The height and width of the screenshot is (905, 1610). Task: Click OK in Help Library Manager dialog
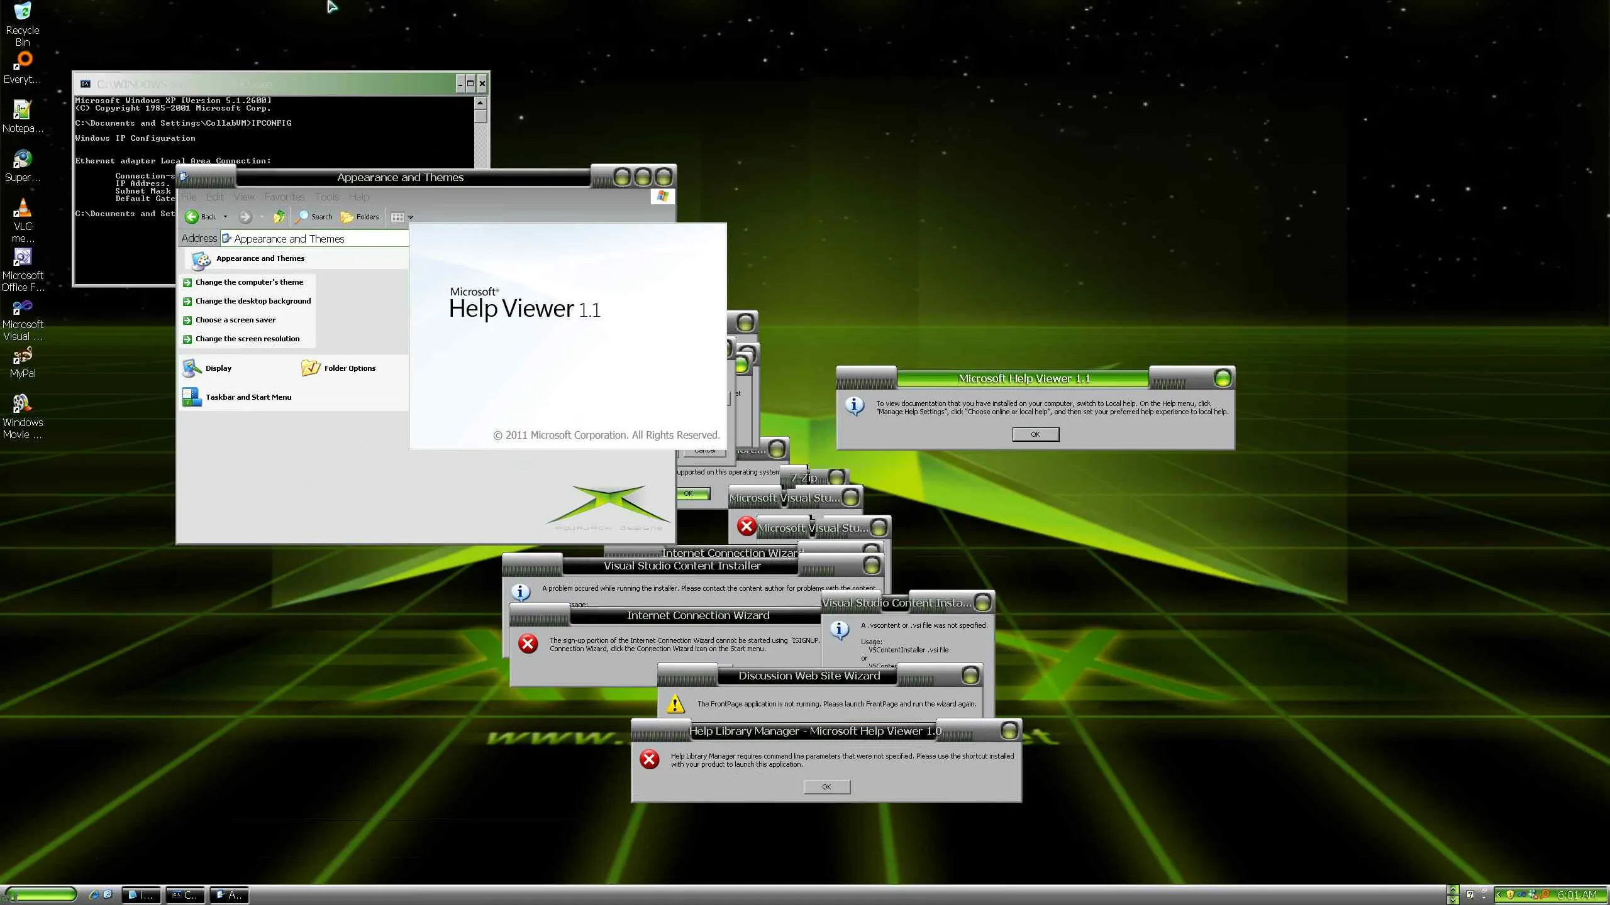click(826, 787)
